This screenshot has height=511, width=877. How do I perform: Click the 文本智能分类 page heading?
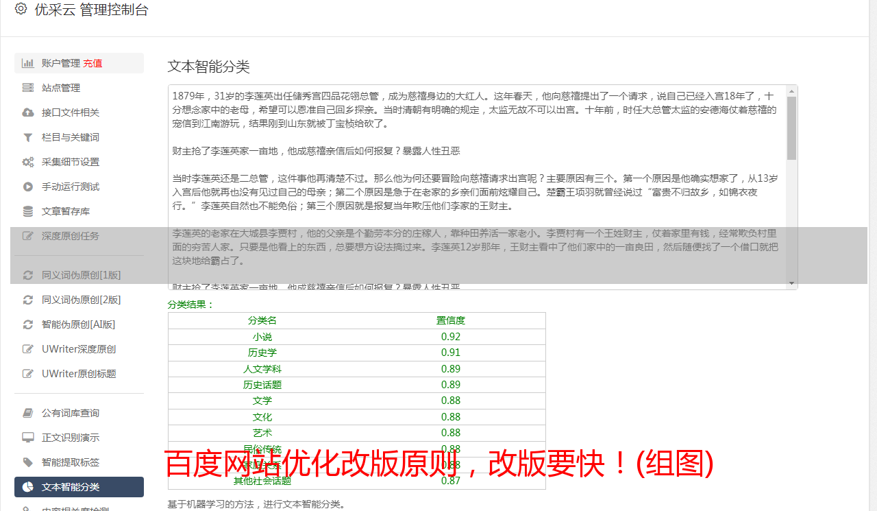pos(209,67)
